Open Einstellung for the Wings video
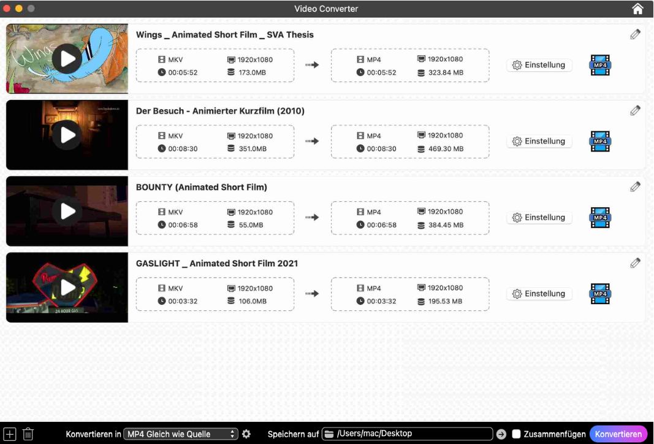The width and height of the screenshot is (654, 444). (x=539, y=64)
